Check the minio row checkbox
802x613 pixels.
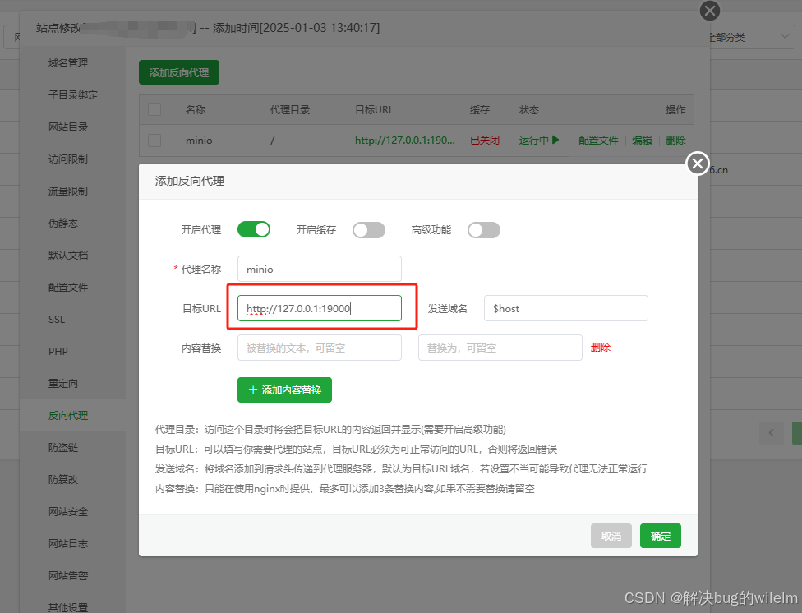(x=154, y=141)
